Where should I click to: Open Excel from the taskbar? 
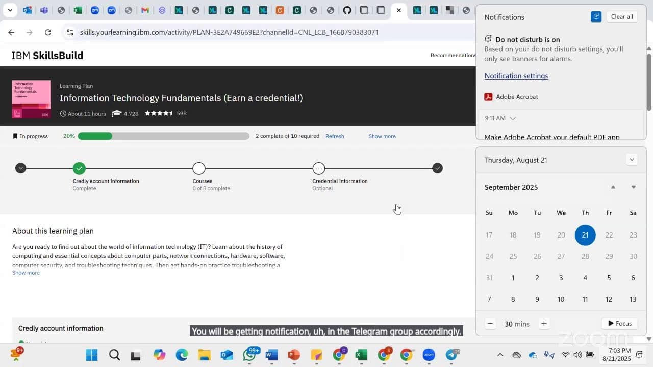coord(361,355)
